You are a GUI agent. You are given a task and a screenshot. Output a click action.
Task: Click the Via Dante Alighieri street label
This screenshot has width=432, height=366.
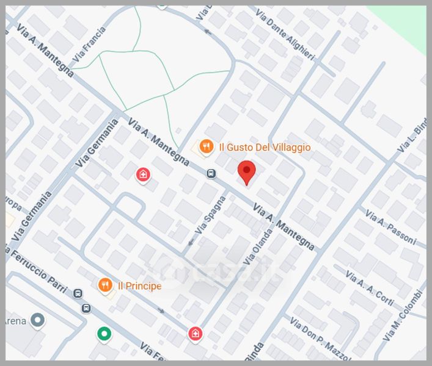pos(285,34)
